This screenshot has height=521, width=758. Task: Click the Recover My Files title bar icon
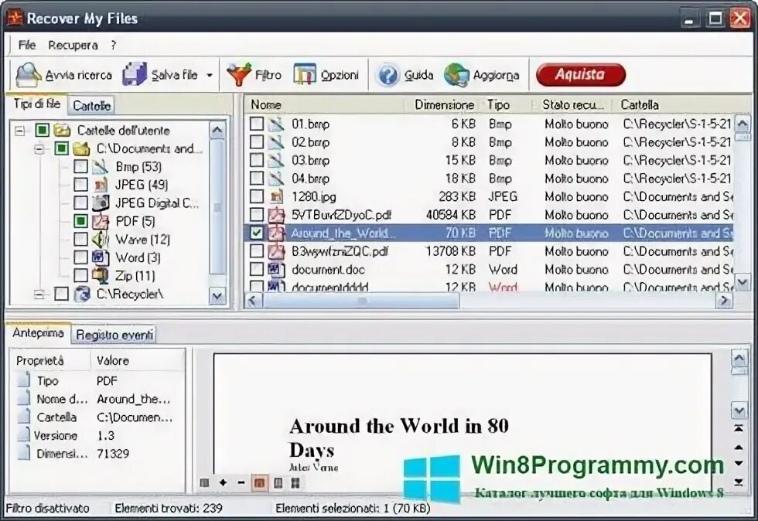click(15, 18)
